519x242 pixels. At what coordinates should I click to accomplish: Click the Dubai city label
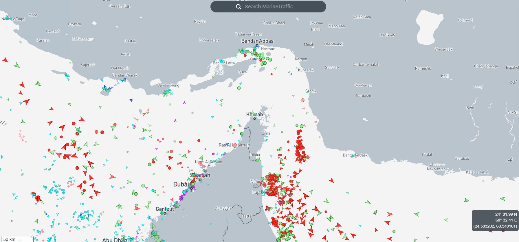point(181,184)
